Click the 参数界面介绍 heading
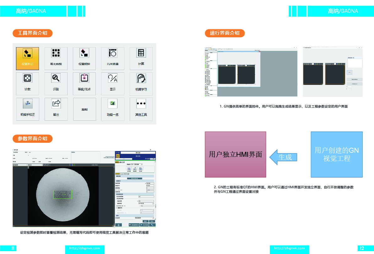 click(32, 138)
